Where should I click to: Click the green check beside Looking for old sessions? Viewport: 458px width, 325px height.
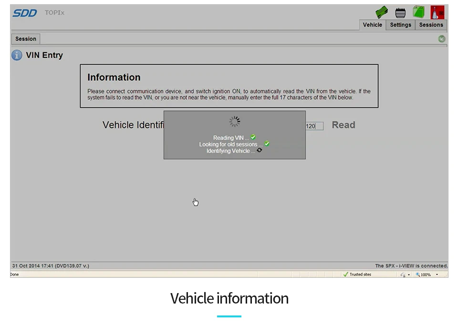[267, 144]
